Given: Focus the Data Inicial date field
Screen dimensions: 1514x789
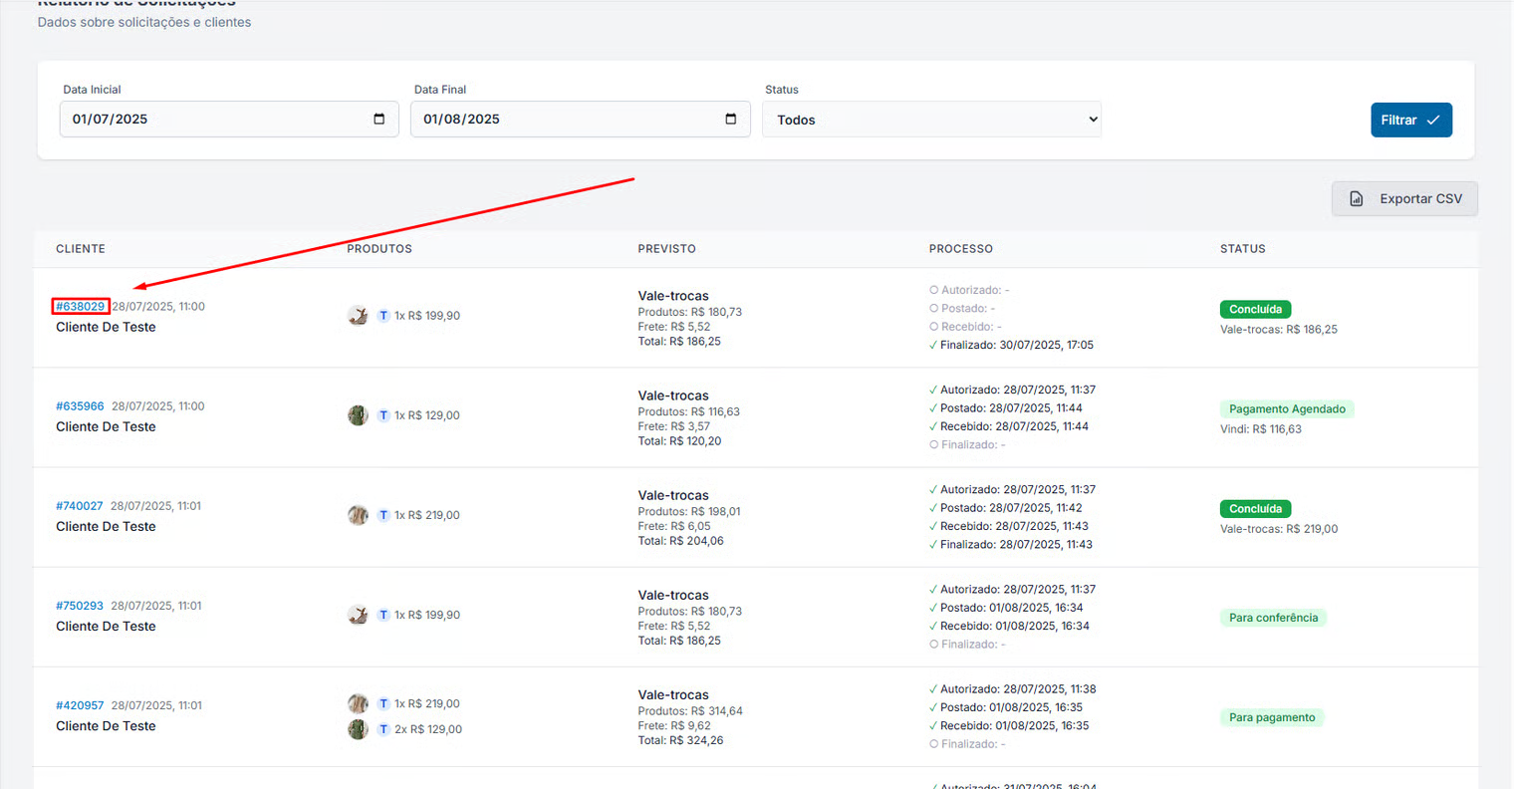Looking at the screenshot, I should point(229,120).
